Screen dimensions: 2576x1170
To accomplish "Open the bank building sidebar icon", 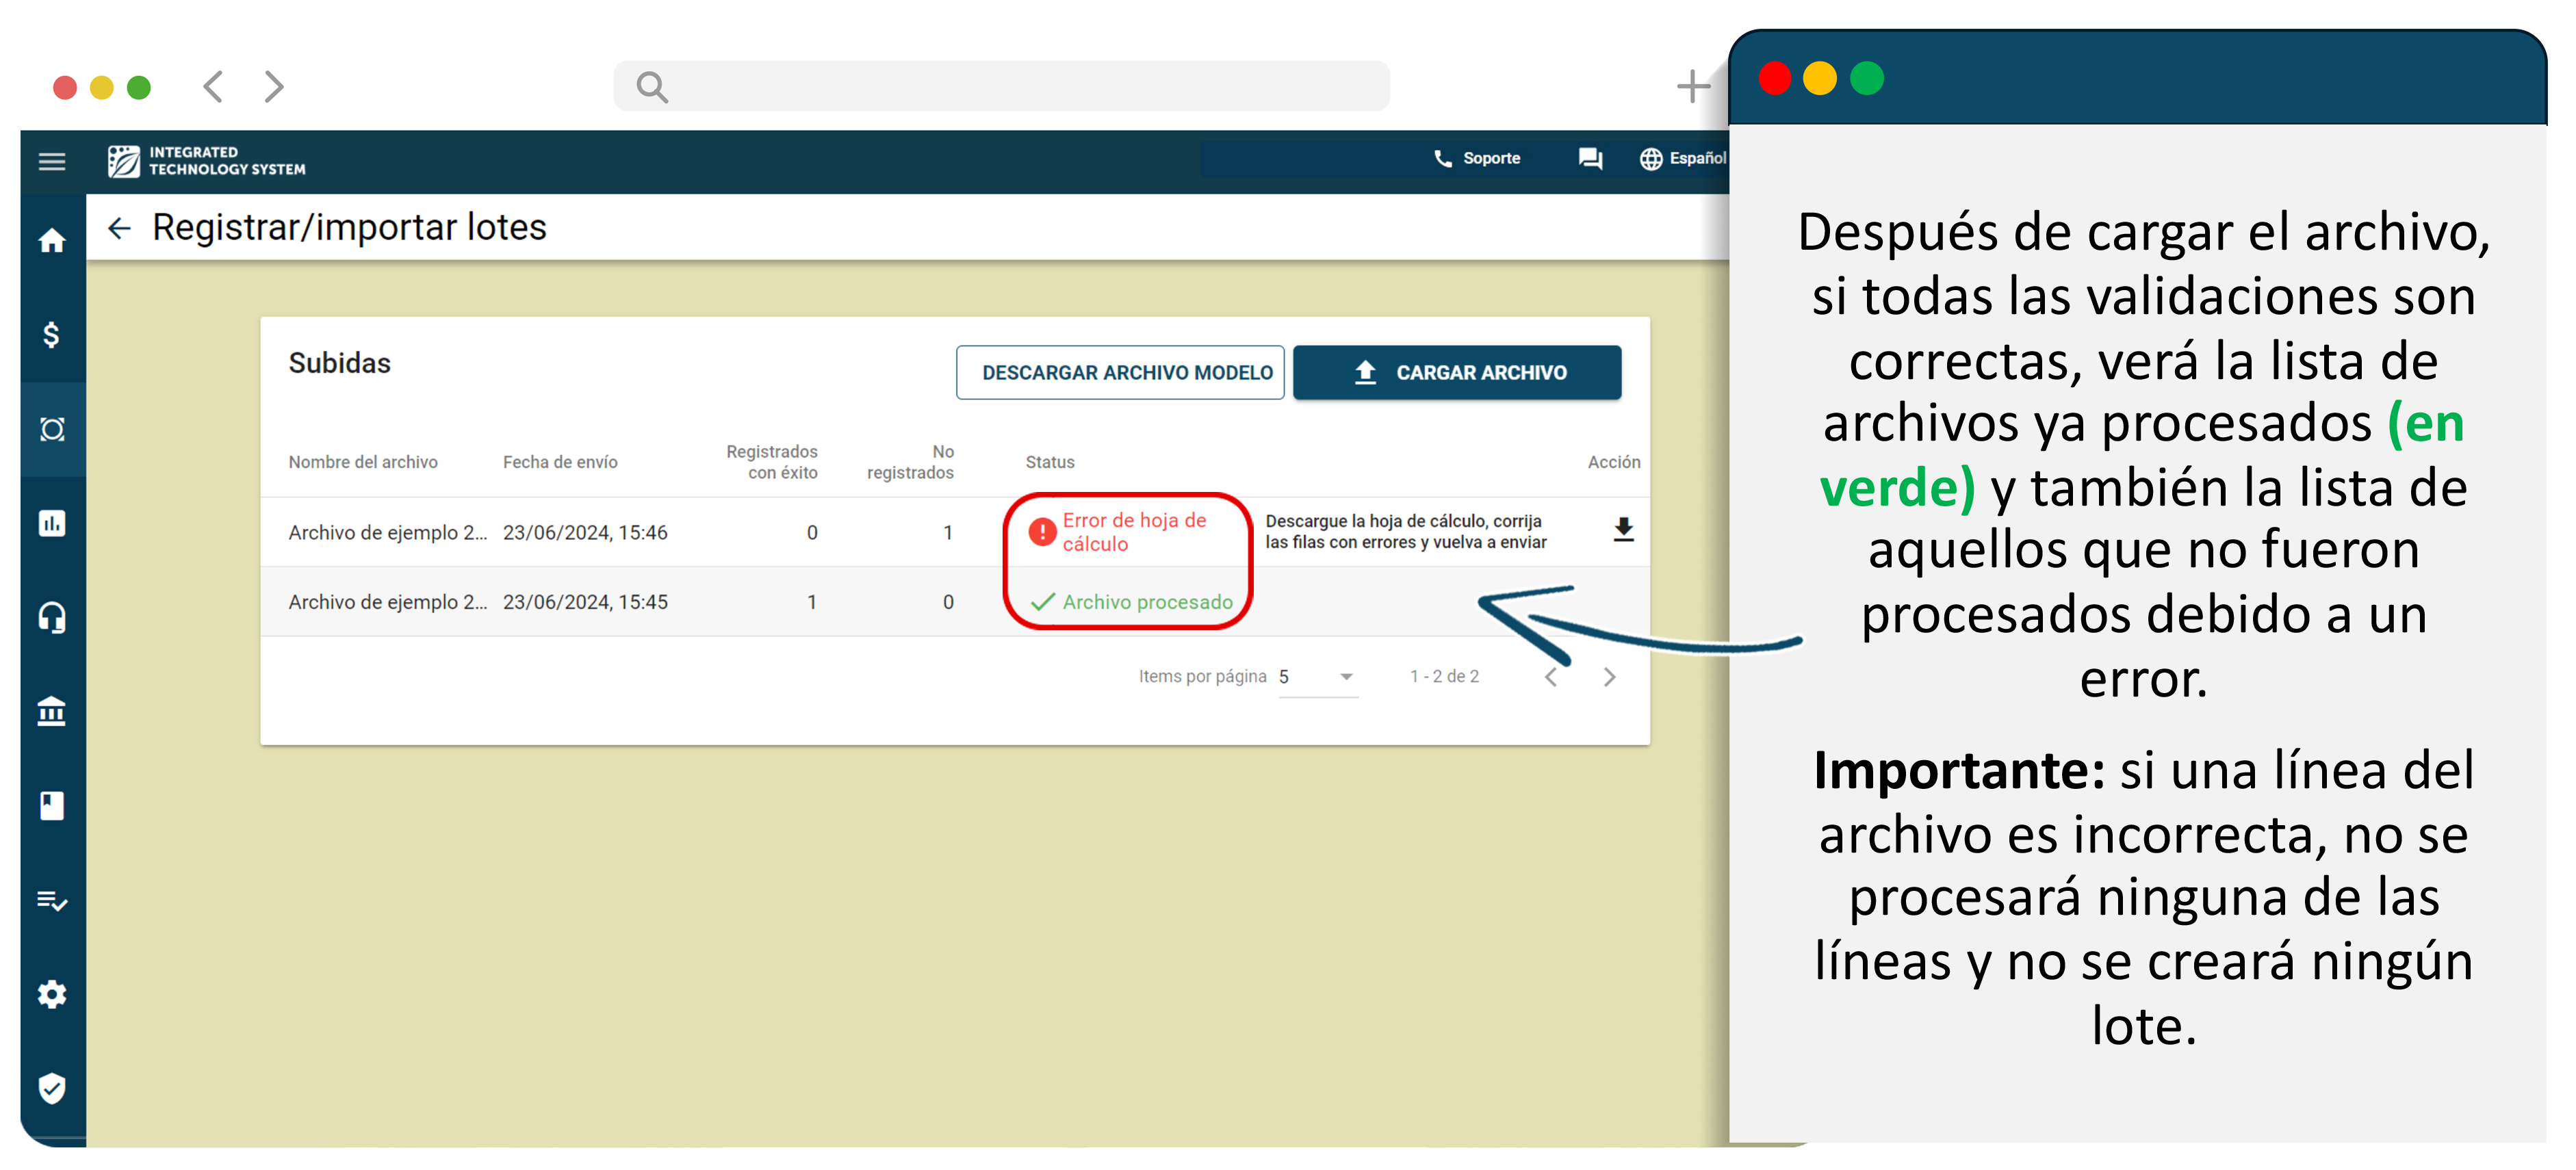I will click(52, 711).
